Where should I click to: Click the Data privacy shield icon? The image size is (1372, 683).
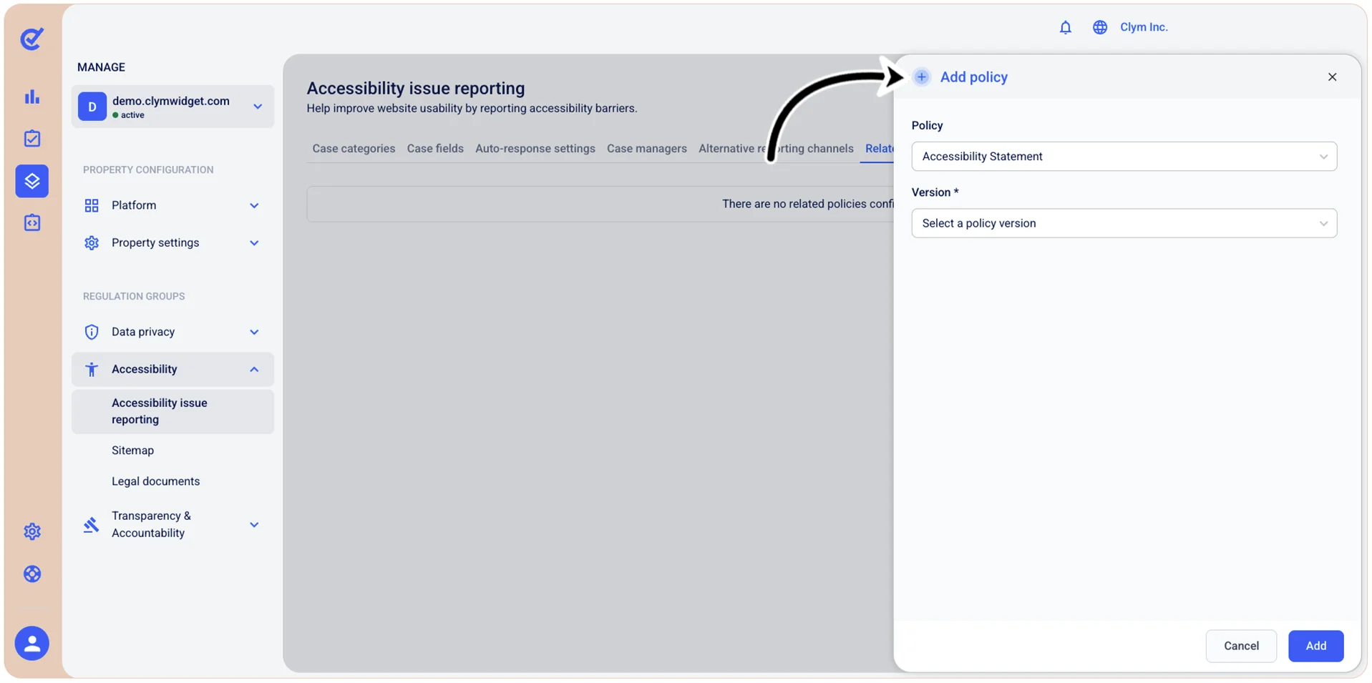tap(92, 332)
